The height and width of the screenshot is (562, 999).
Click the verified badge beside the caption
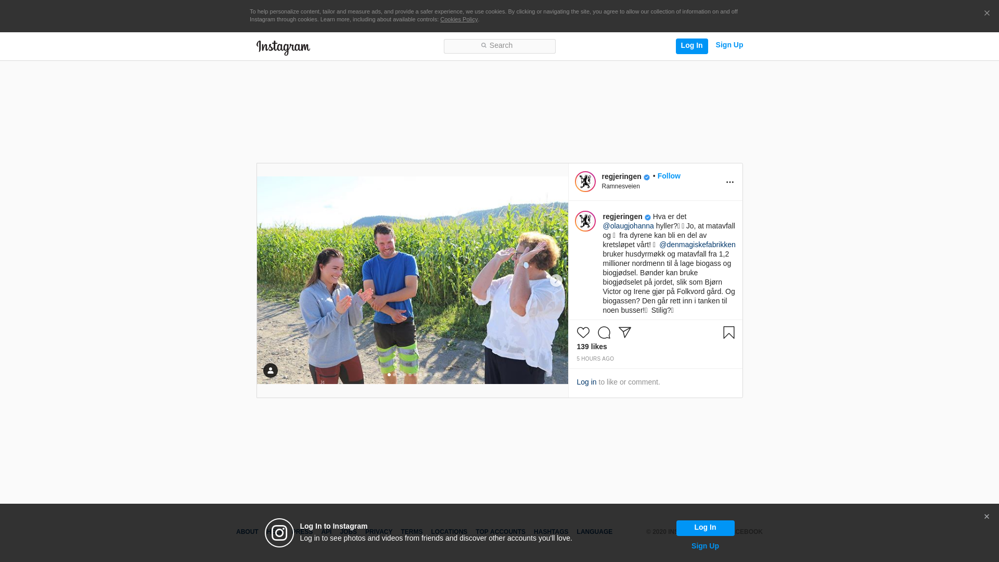(x=647, y=218)
